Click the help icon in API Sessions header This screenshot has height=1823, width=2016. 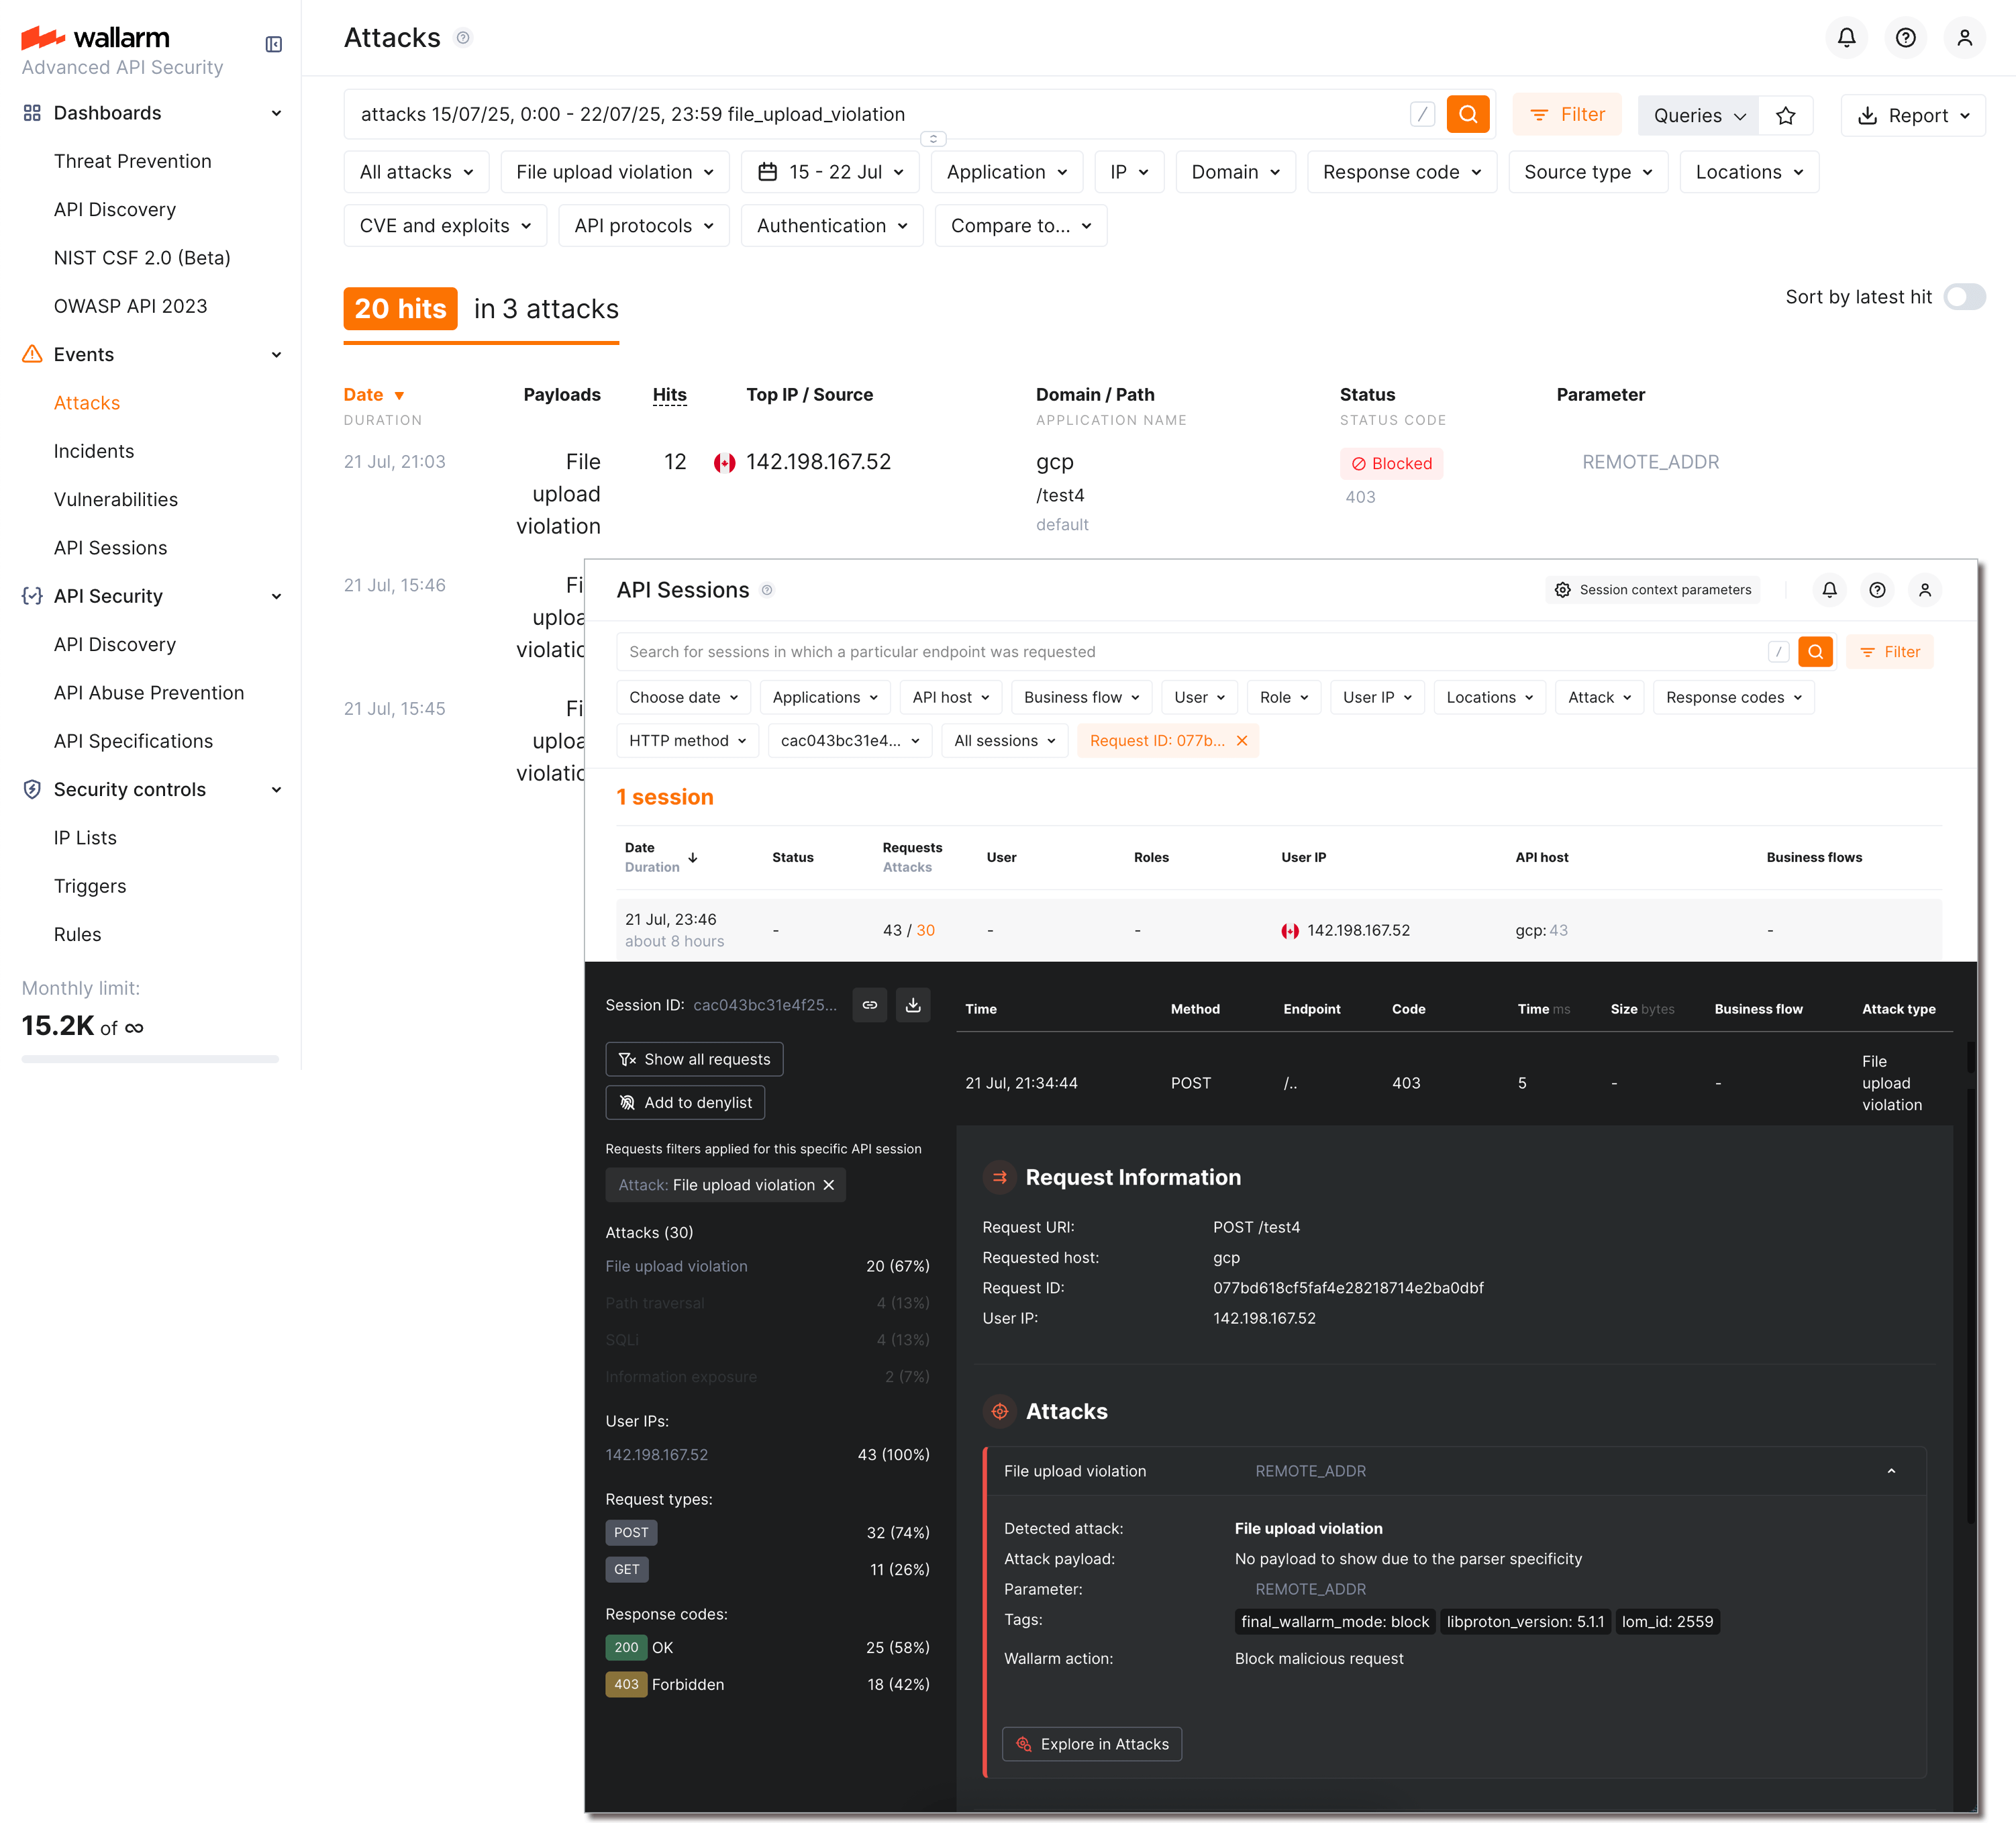point(1877,590)
